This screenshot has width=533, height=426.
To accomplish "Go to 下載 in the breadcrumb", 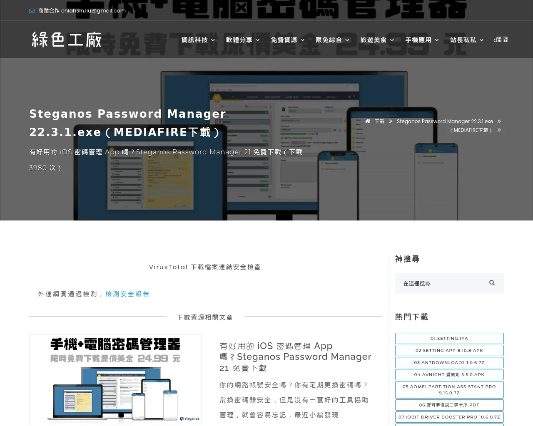I will click(379, 121).
